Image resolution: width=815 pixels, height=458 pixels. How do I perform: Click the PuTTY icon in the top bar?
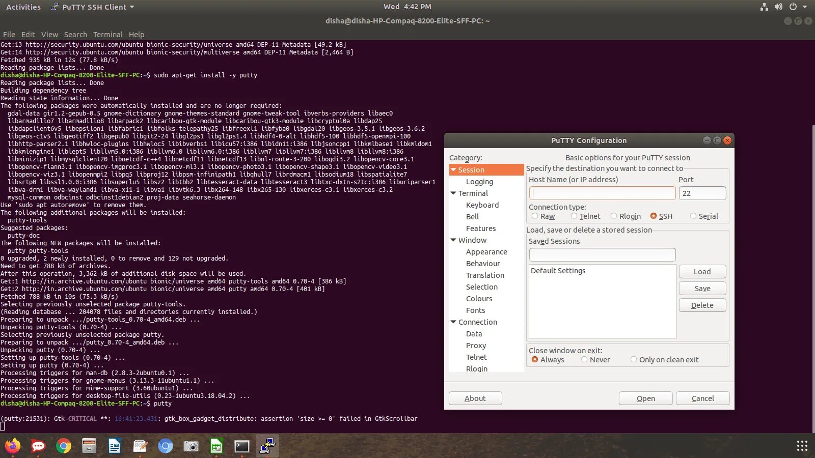[x=55, y=7]
